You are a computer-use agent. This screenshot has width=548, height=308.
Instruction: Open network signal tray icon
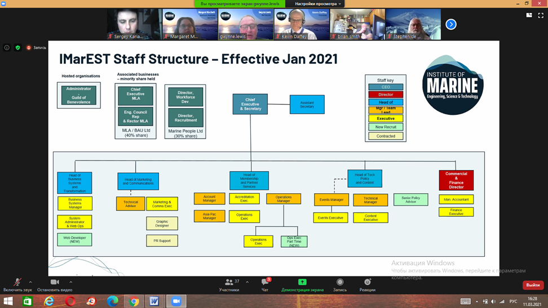[502, 301]
